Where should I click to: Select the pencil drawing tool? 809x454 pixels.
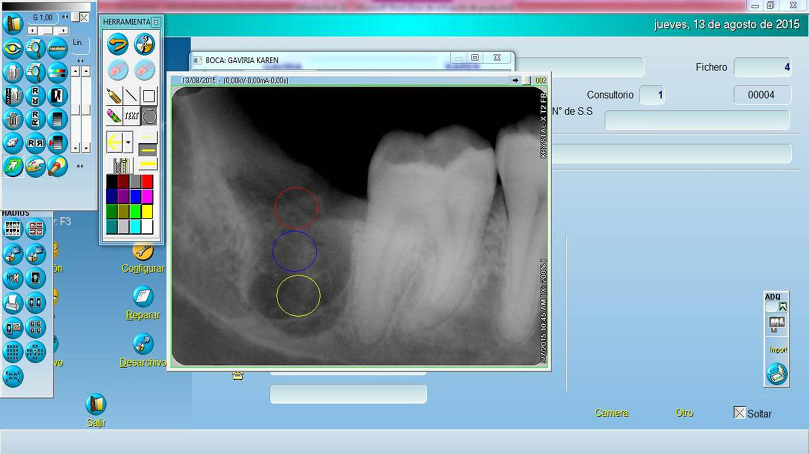(114, 95)
